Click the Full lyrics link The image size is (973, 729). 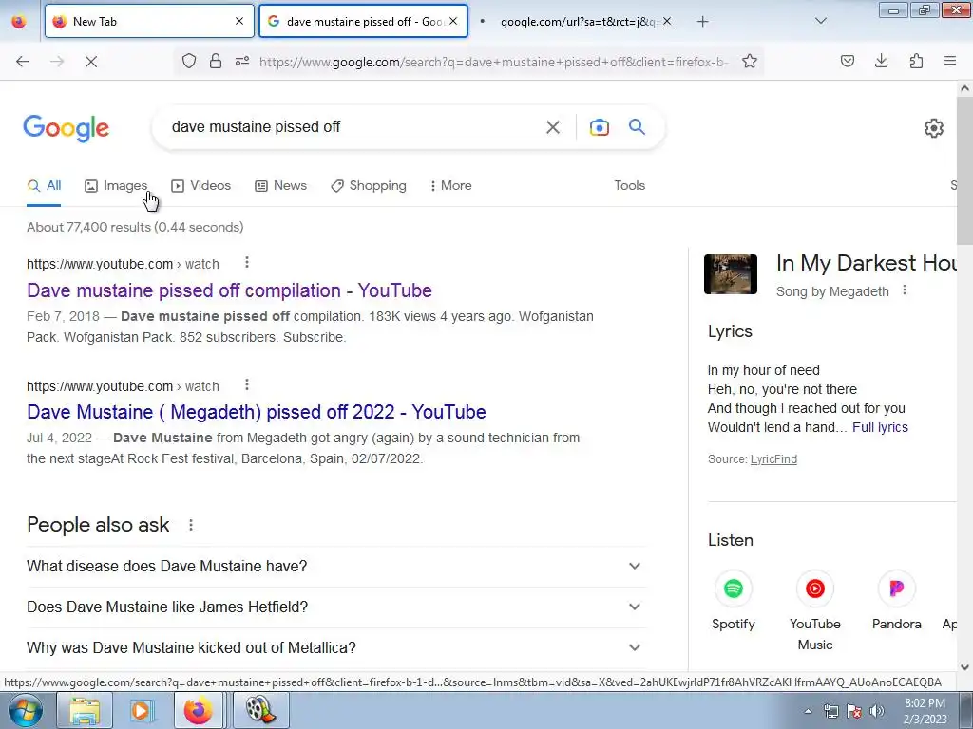coord(880,427)
